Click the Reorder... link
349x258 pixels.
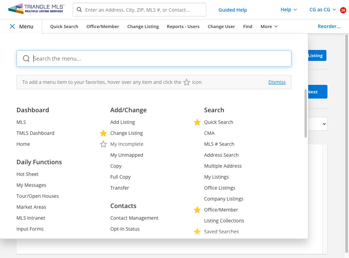point(329,26)
